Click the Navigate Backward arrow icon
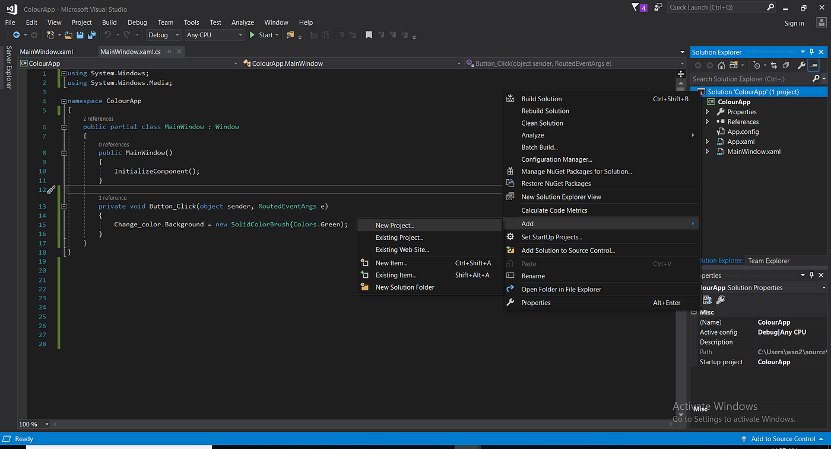831x449 pixels. click(x=15, y=35)
